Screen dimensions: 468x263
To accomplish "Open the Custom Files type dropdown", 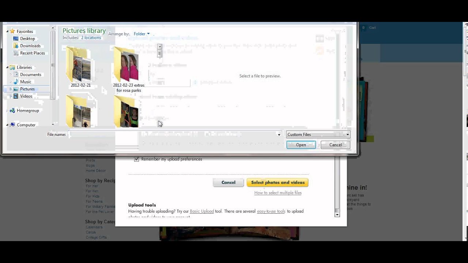I will (x=318, y=135).
